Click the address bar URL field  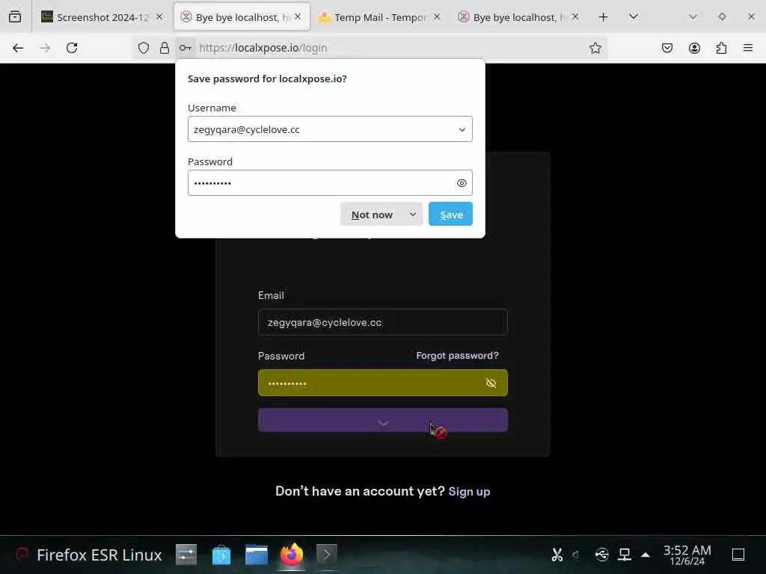click(390, 48)
